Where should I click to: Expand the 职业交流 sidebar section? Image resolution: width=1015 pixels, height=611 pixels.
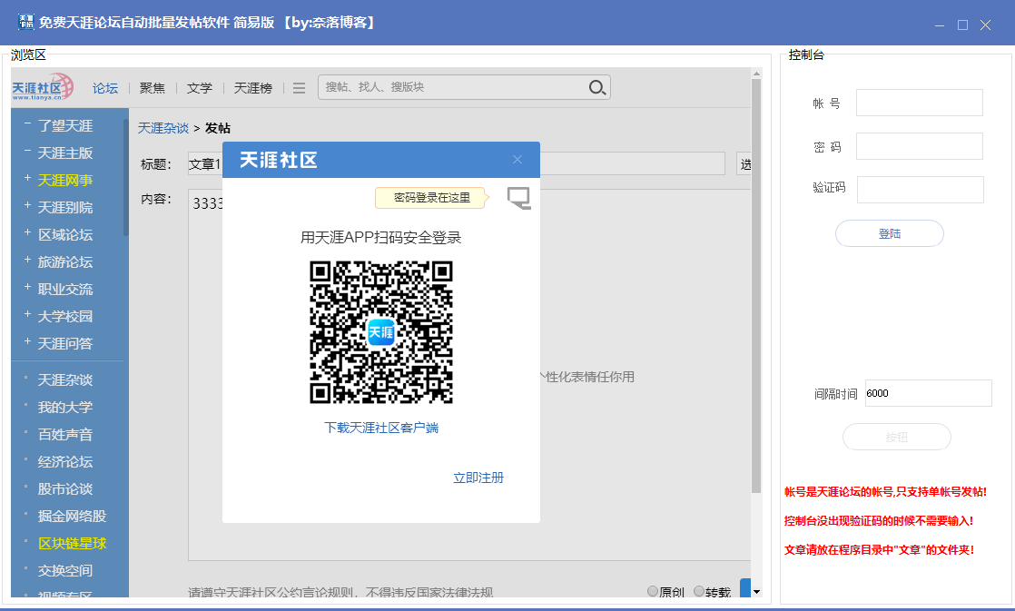coord(27,286)
